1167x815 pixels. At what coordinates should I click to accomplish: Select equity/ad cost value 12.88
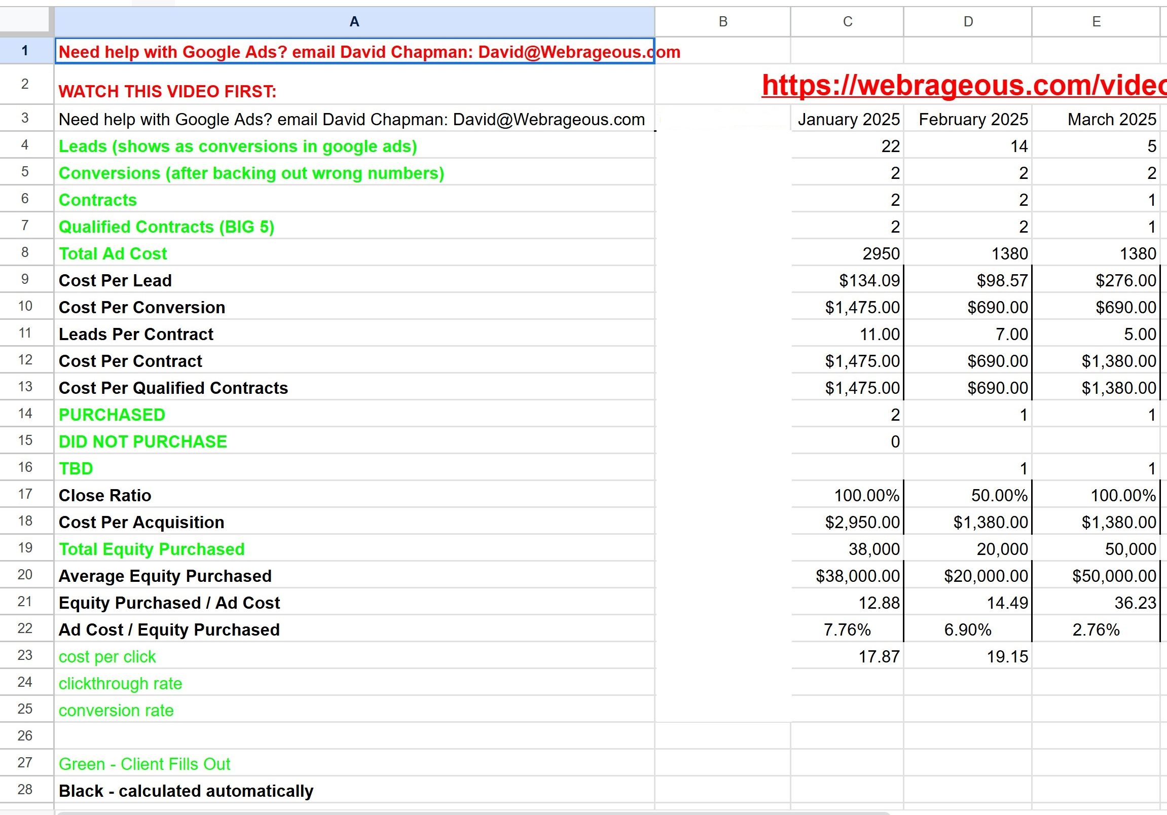pos(847,603)
